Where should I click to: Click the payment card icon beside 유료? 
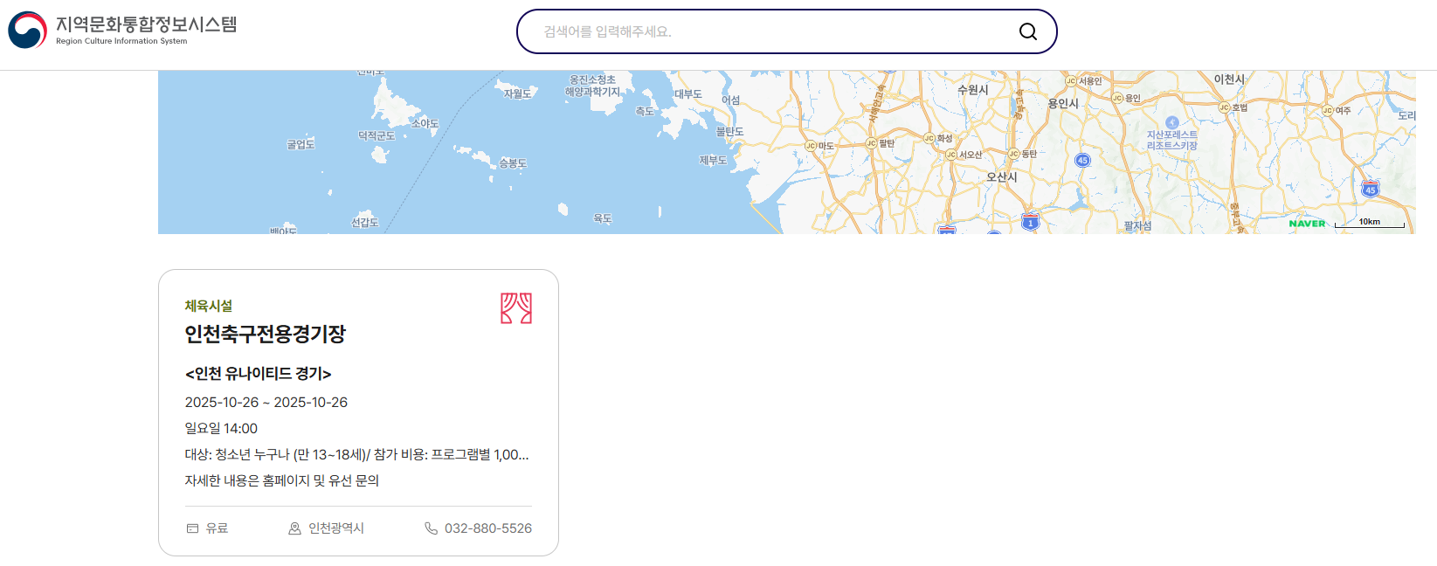pyautogui.click(x=193, y=528)
